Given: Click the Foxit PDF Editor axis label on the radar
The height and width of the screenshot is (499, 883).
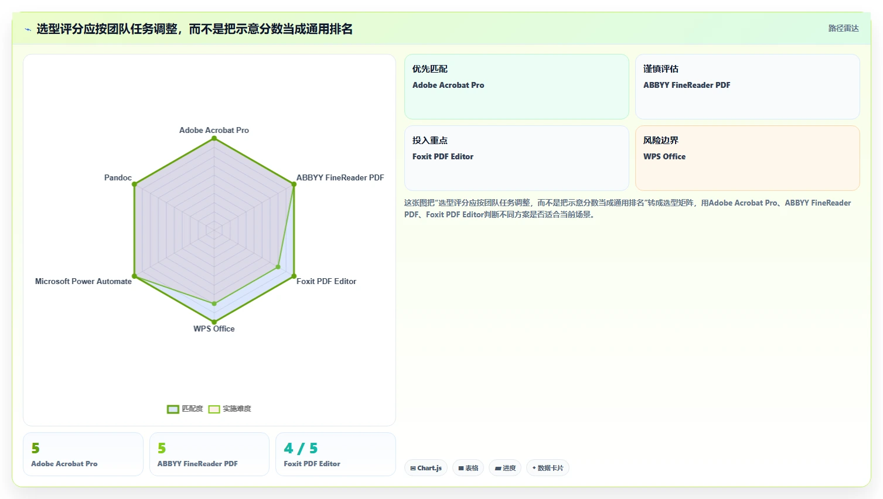Looking at the screenshot, I should (x=326, y=281).
